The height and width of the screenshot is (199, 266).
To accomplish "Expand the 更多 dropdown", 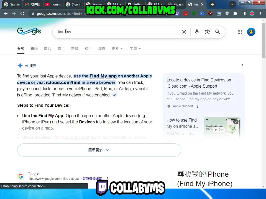I will point(117,49).
